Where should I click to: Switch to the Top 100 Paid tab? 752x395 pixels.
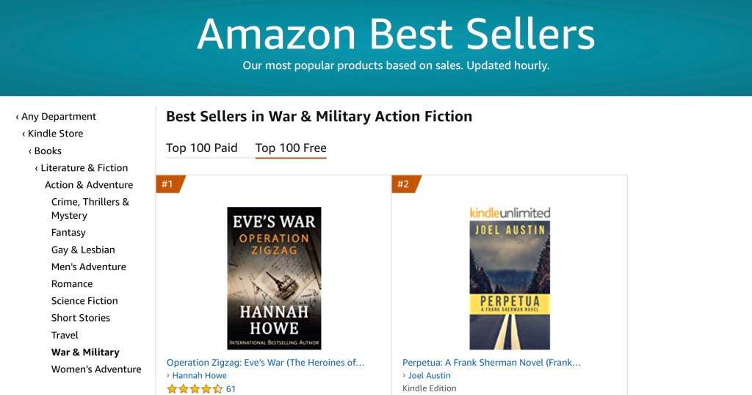click(202, 148)
